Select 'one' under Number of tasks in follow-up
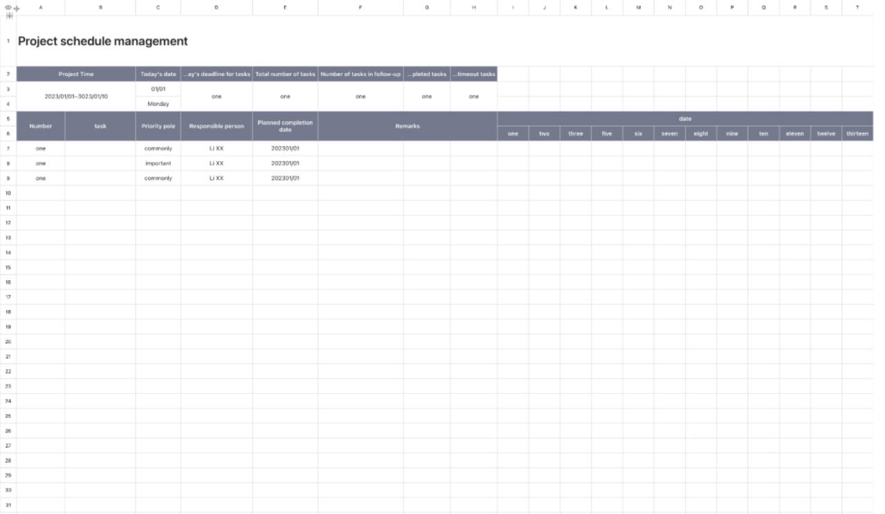This screenshot has width=885, height=514. [360, 96]
